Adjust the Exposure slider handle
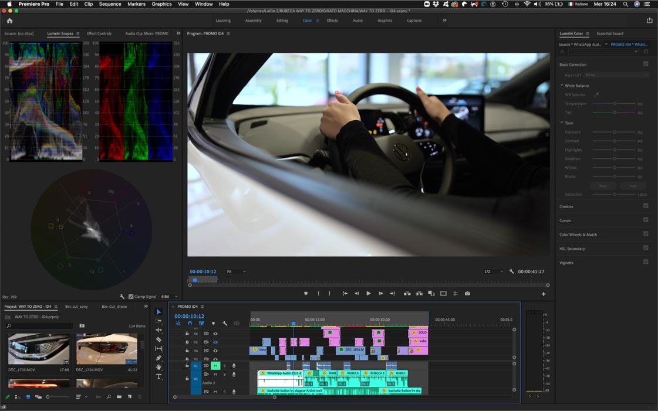 point(615,132)
